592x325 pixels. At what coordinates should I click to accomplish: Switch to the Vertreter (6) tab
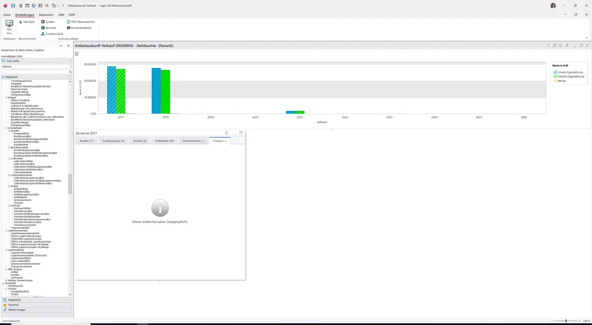tap(140, 141)
